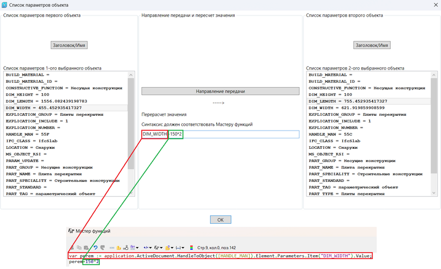Click the Sys variables icon
Viewport: 441px width, 269px height.
[x=132, y=248]
